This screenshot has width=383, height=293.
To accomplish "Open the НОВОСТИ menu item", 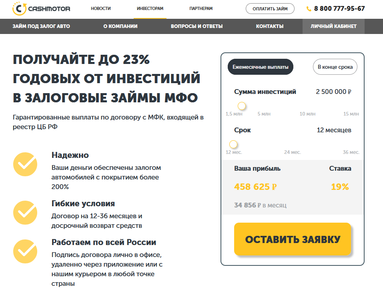I will (x=101, y=8).
